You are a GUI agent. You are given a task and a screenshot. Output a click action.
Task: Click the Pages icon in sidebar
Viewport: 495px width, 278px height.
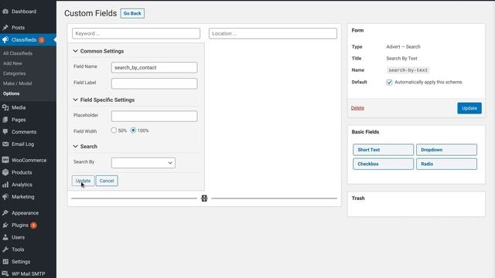(5, 120)
